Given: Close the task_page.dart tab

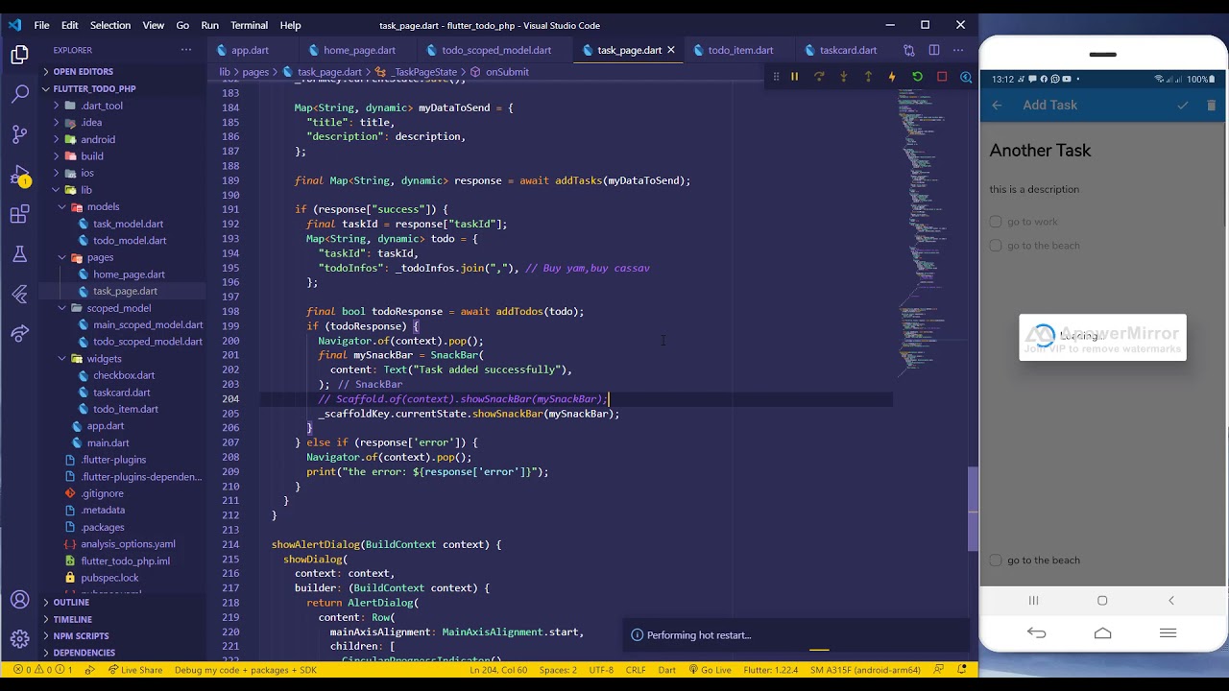Looking at the screenshot, I should pos(671,50).
